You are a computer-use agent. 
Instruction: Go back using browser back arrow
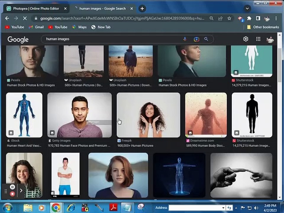[7, 18]
